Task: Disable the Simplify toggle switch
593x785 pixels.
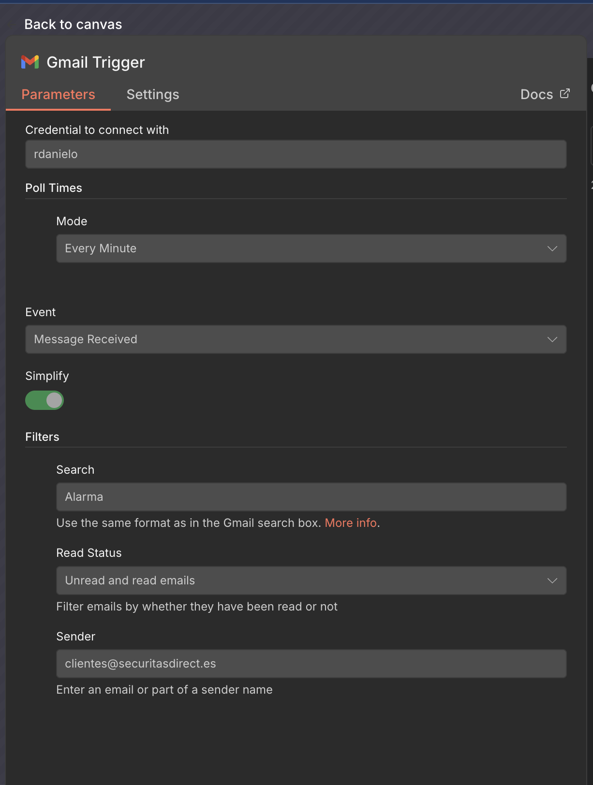Action: pos(44,400)
